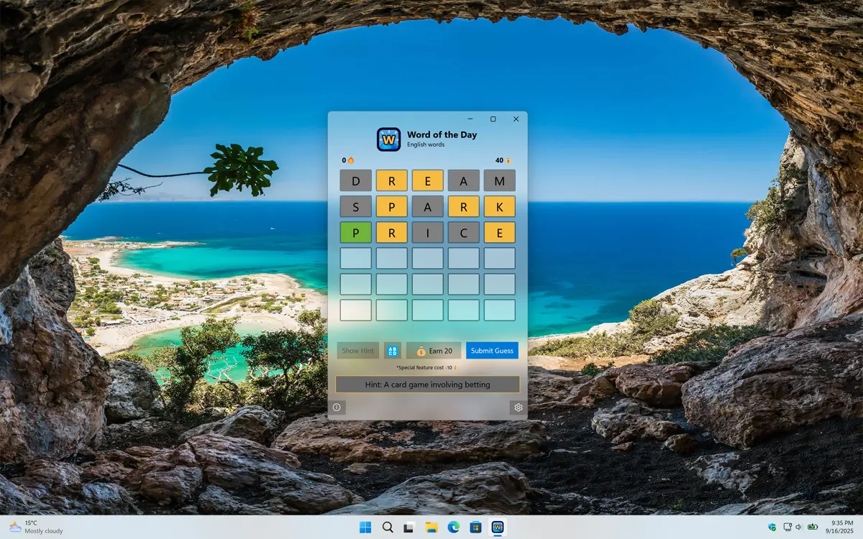863x539 pixels.
Task: Click the first empty tile in row four
Action: point(356,258)
